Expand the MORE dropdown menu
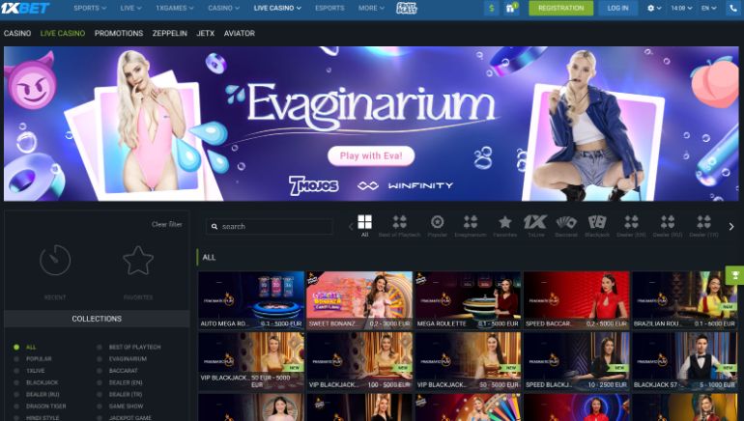 click(x=371, y=8)
